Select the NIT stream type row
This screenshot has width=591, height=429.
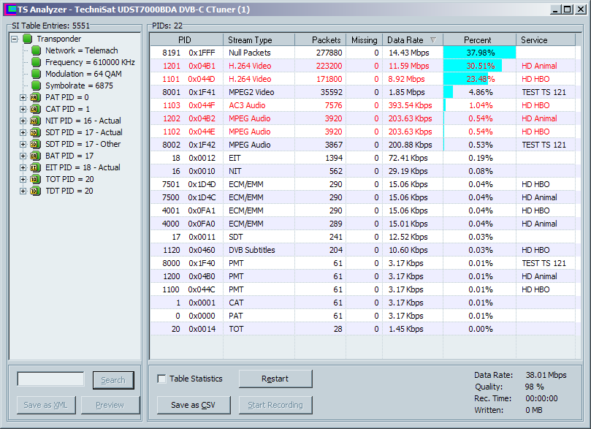[x=362, y=171]
